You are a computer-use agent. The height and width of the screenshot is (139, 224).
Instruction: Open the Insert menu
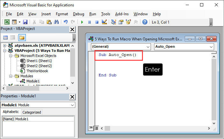pos(46,14)
